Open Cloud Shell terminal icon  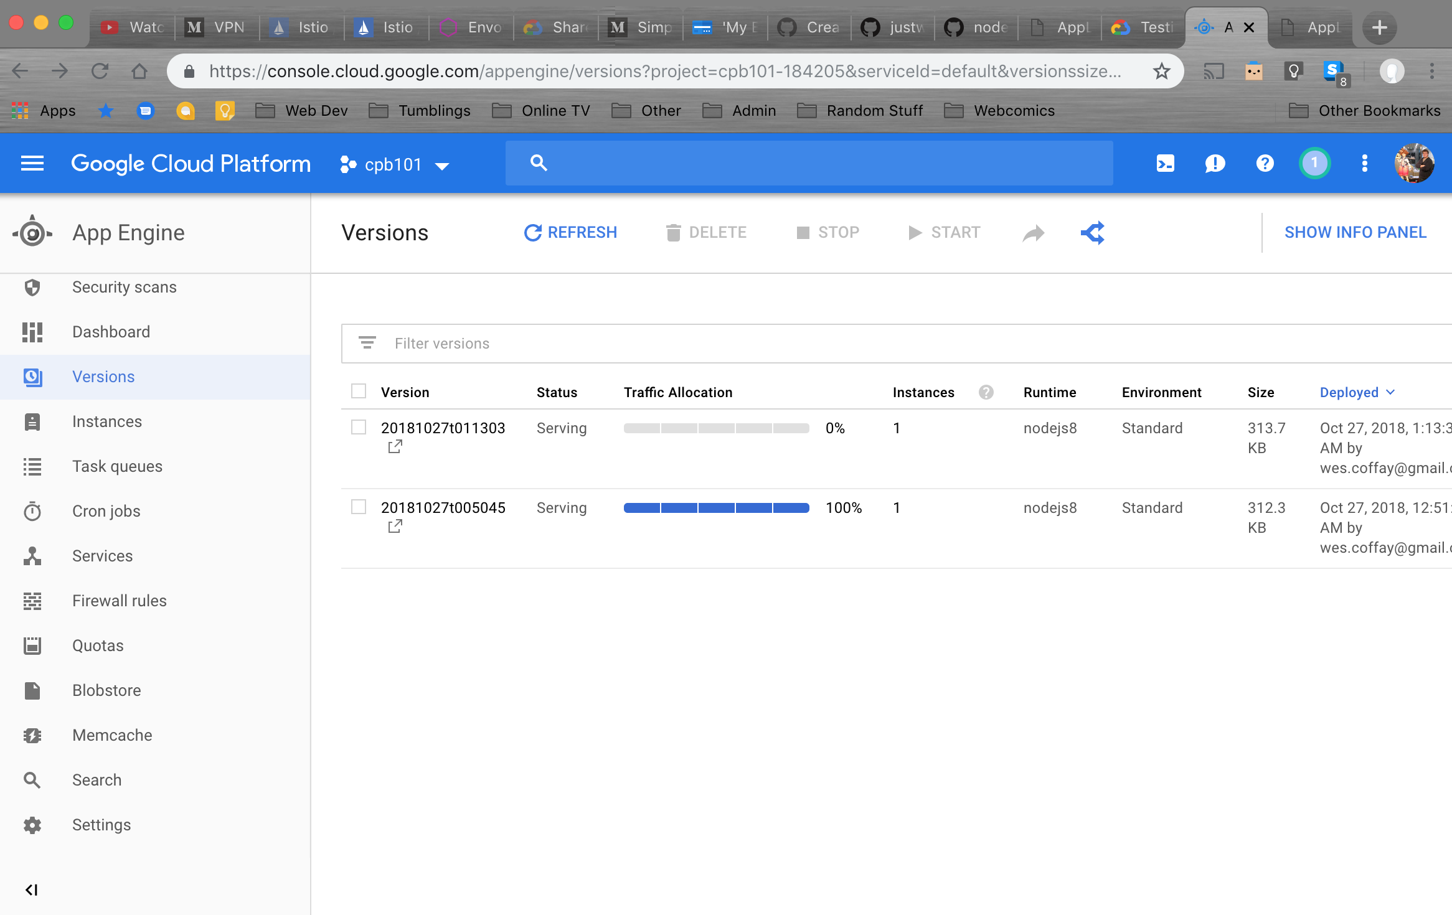pos(1165,164)
